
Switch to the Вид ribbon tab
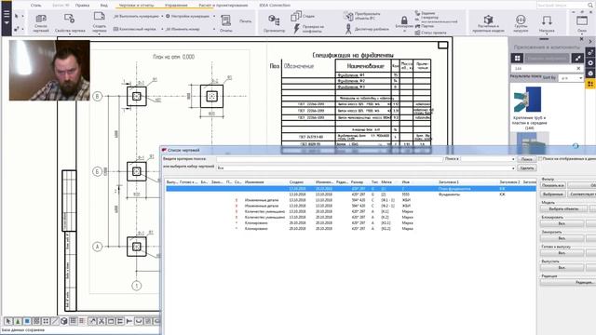point(103,6)
